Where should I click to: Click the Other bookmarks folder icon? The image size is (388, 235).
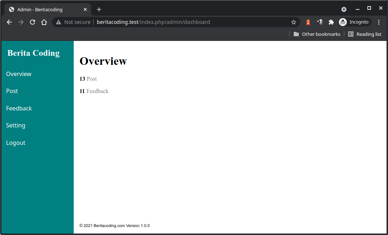296,34
